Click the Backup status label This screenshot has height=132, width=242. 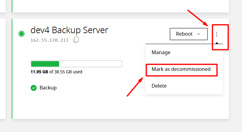coord(48,88)
